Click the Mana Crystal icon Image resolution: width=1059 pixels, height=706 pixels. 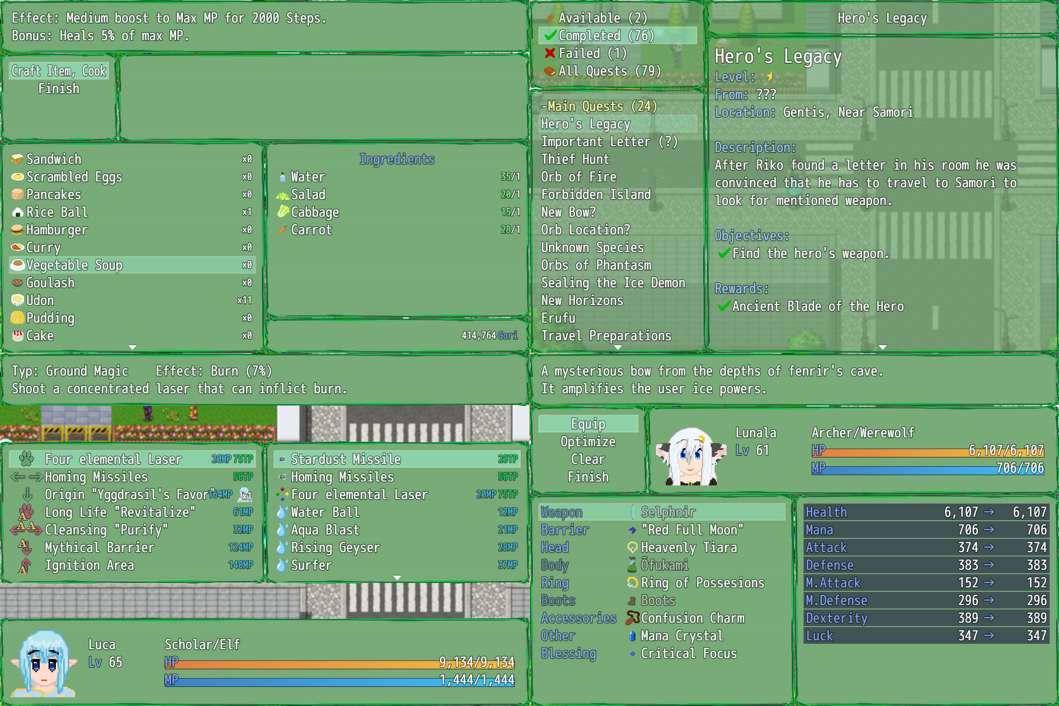(632, 636)
